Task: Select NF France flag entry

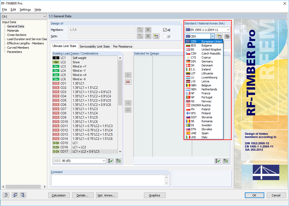Action: (x=204, y=93)
